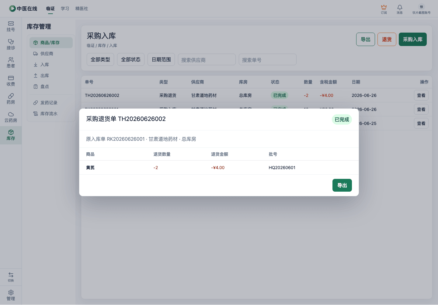Click the green 采购入库 button
The height and width of the screenshot is (305, 438).
pyautogui.click(x=413, y=39)
